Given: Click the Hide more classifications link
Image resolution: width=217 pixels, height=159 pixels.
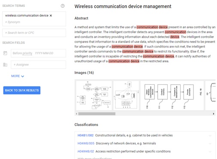Looking at the screenshot, I should coord(94,158).
